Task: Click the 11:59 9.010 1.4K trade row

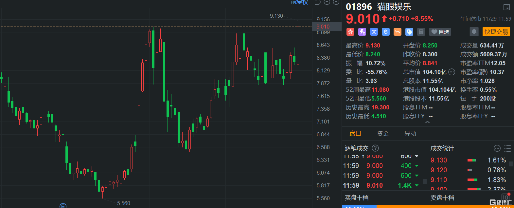Action: (381, 185)
